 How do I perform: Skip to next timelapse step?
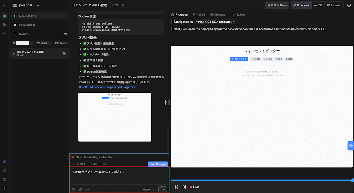184,187
